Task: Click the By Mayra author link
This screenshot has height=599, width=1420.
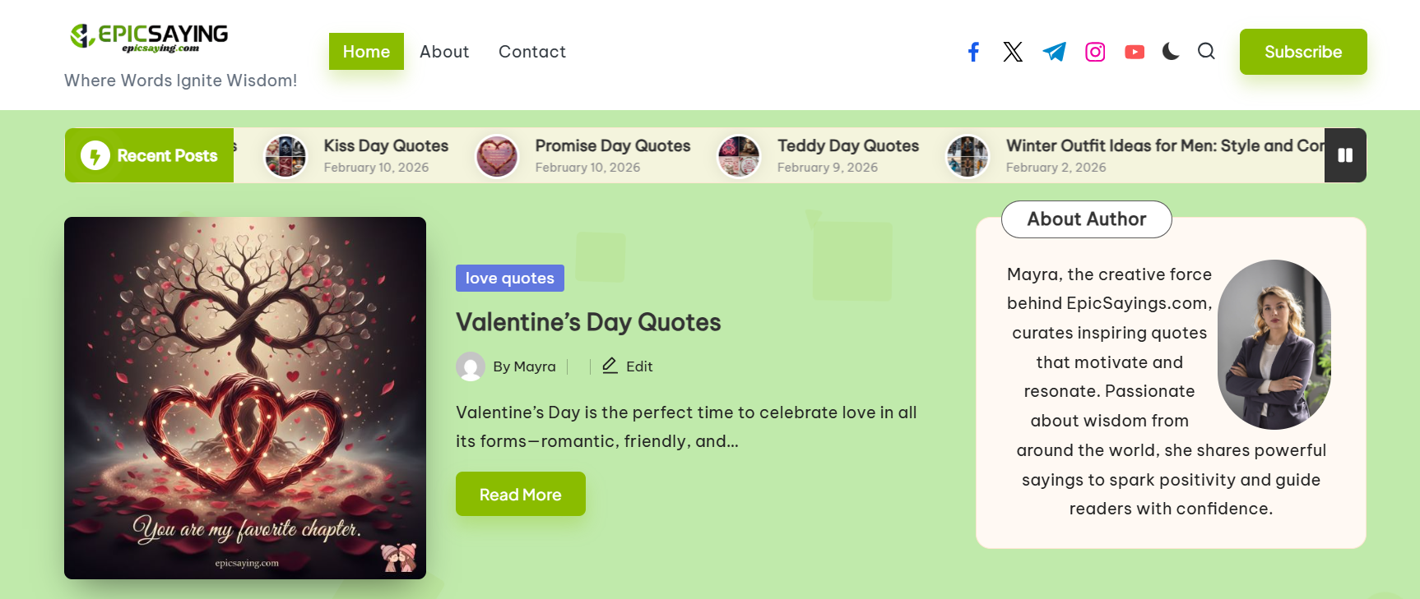Action: [x=524, y=366]
